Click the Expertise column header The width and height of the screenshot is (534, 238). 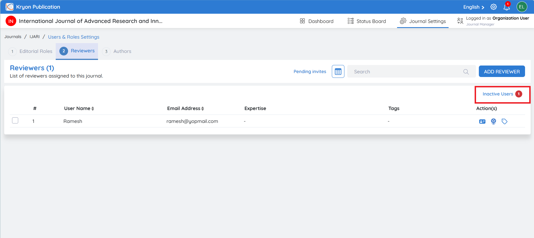point(255,108)
